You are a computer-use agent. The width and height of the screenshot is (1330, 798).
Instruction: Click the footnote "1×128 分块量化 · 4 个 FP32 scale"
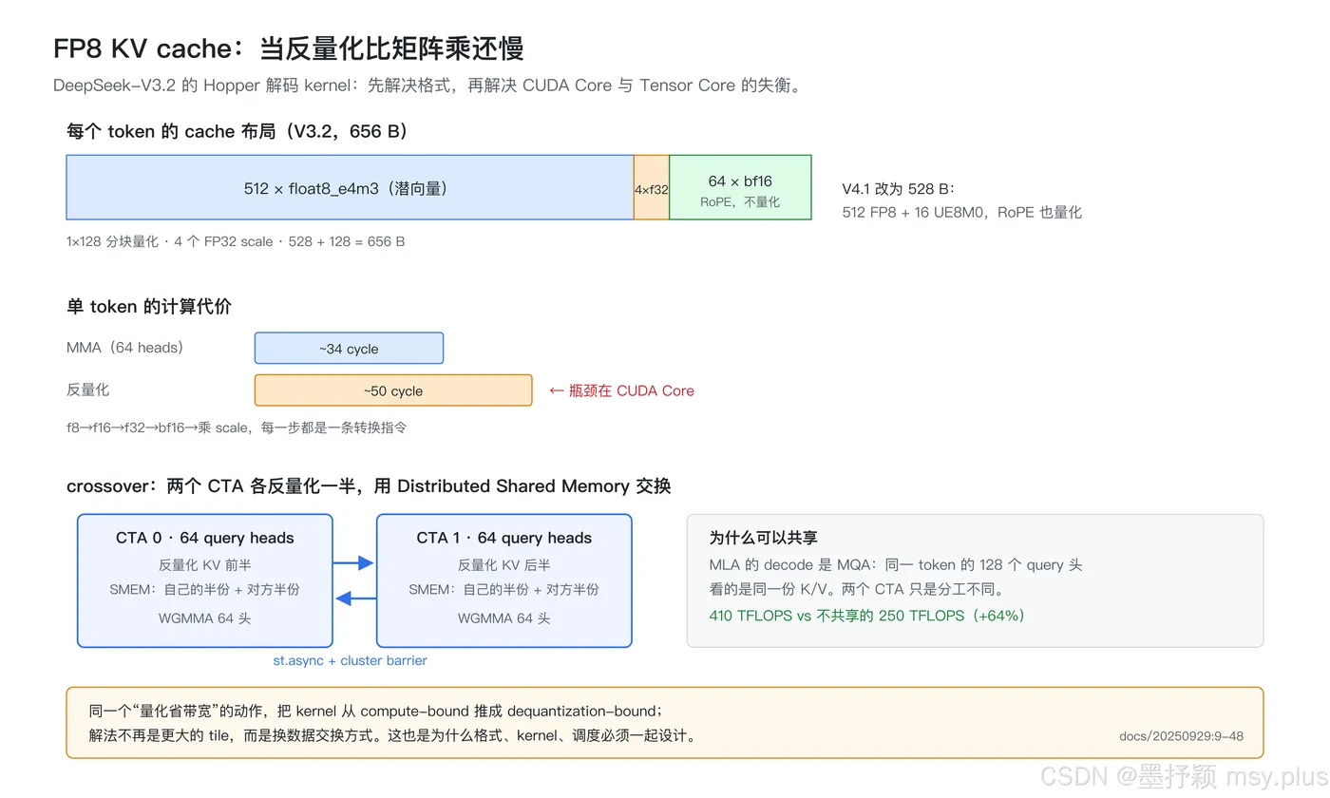tap(236, 241)
